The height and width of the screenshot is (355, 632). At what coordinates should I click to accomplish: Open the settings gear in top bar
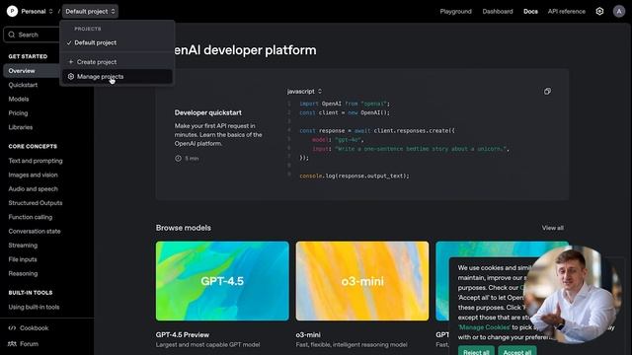pos(599,11)
